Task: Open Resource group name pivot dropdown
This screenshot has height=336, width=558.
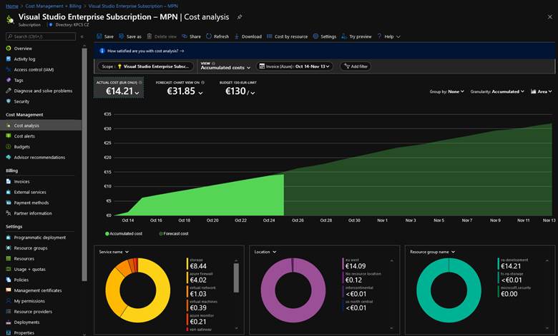Action: [x=432, y=252]
